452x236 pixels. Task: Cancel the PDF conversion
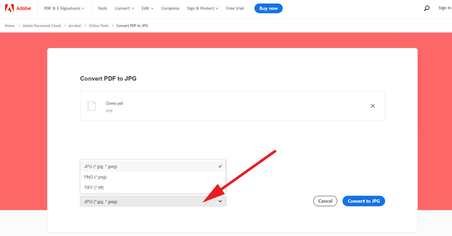[x=325, y=201]
